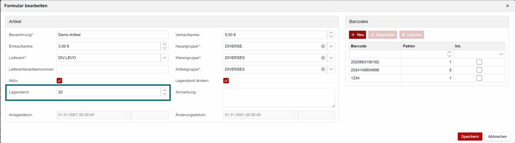
Task: Open the Lieferant dropdown
Action: [164, 58]
